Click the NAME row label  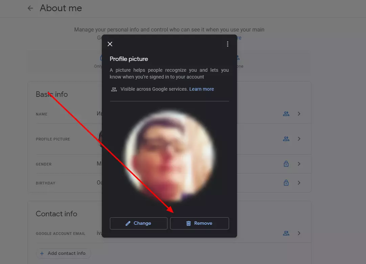(x=42, y=114)
